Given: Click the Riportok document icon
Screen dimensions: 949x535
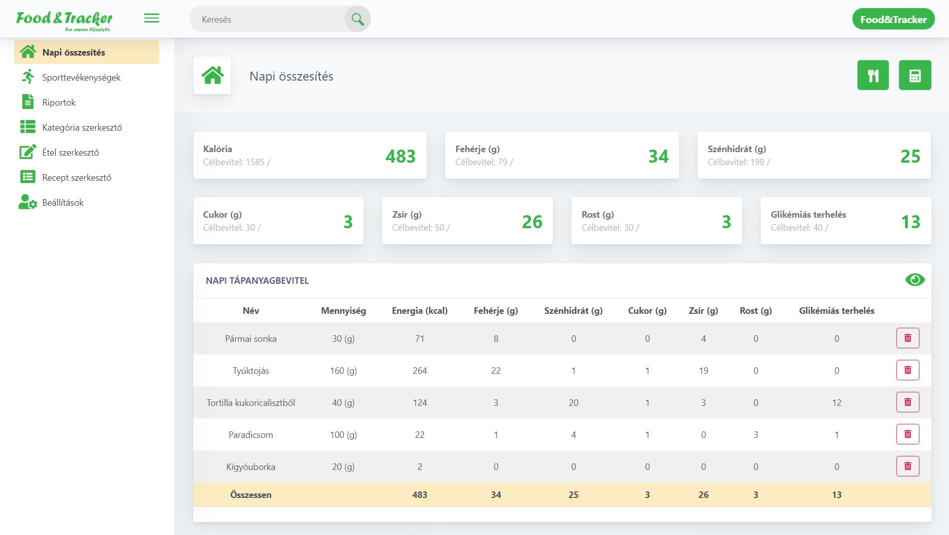Looking at the screenshot, I should click(x=28, y=102).
